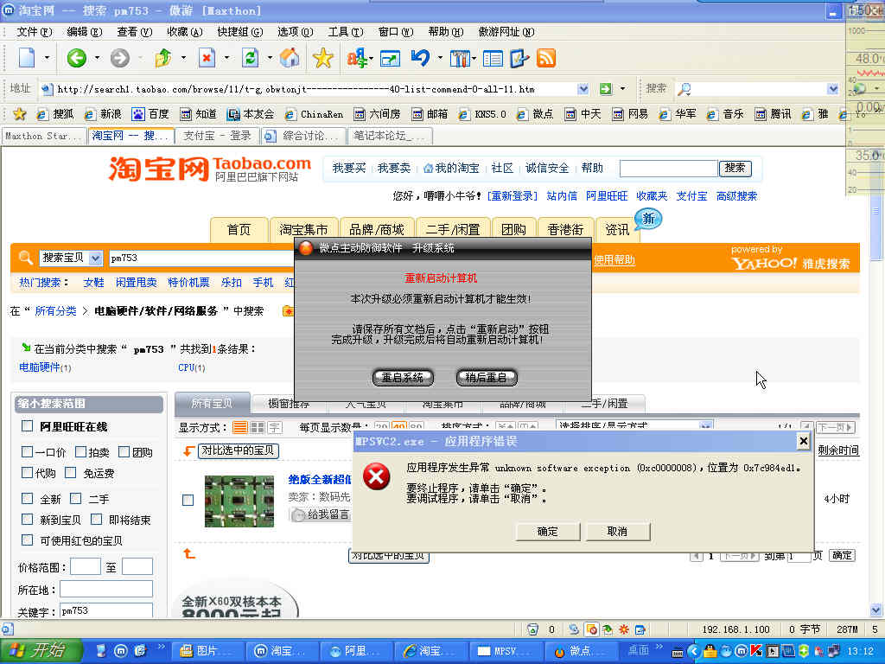Click the 所在地 input field

pos(106,589)
